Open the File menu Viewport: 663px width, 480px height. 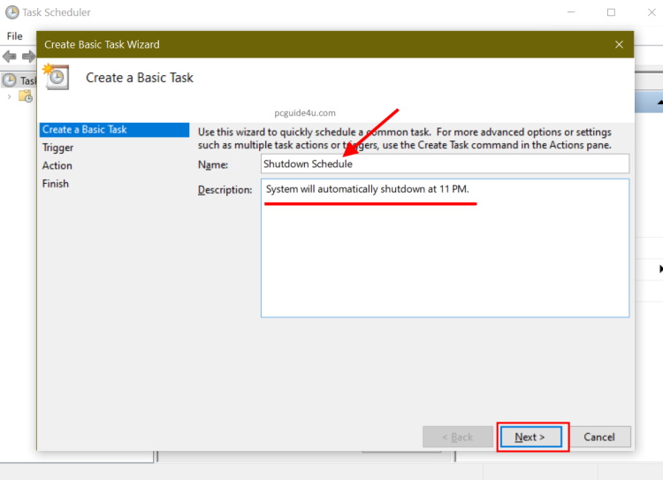tap(14, 36)
